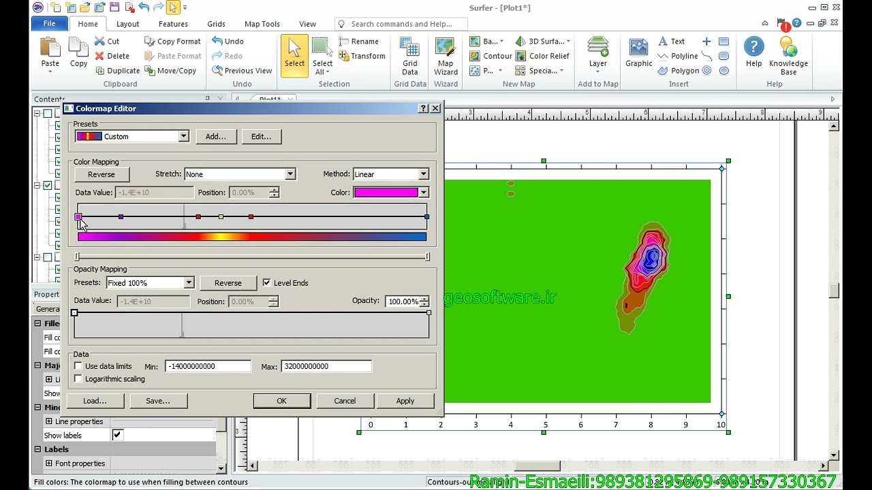Image resolution: width=872 pixels, height=490 pixels.
Task: Expand the Font properties section
Action: [49, 463]
